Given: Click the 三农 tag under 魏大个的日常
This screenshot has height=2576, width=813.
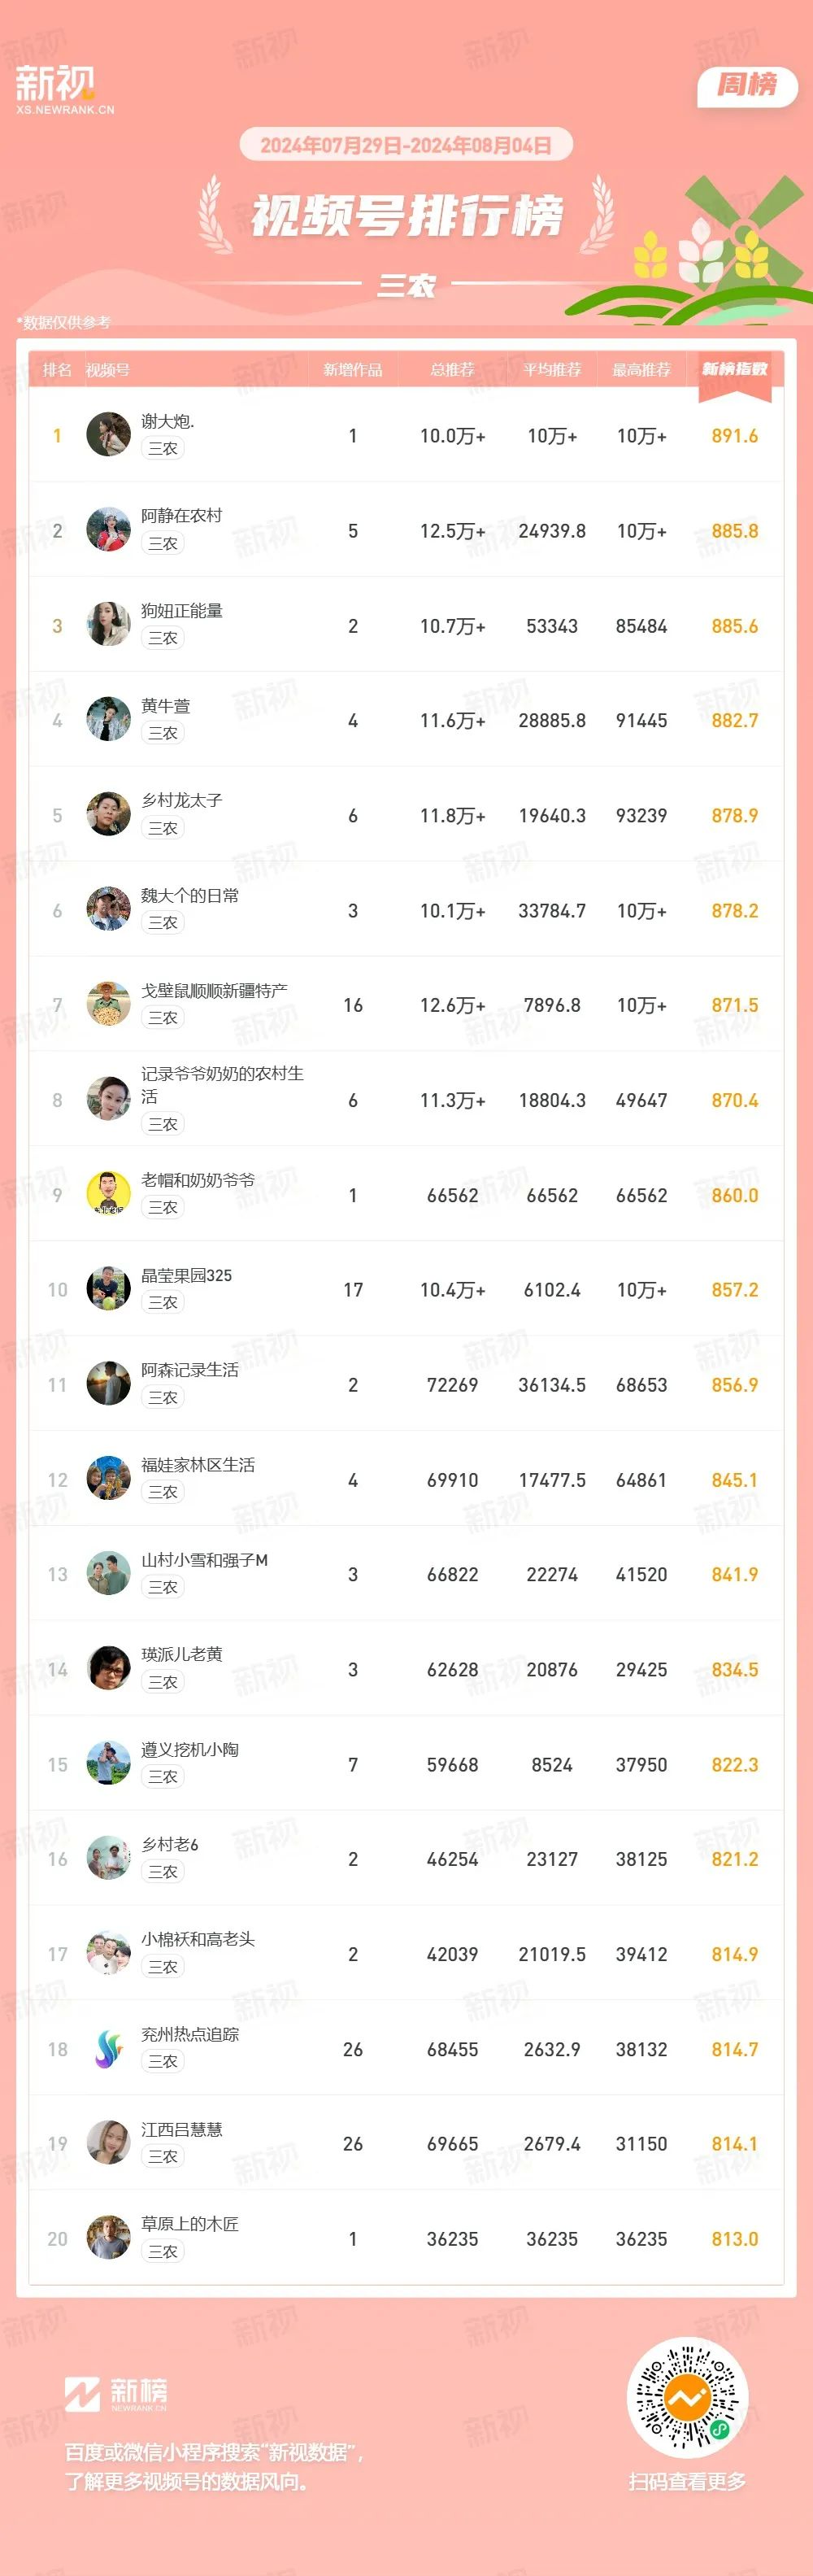Looking at the screenshot, I should pyautogui.click(x=162, y=922).
